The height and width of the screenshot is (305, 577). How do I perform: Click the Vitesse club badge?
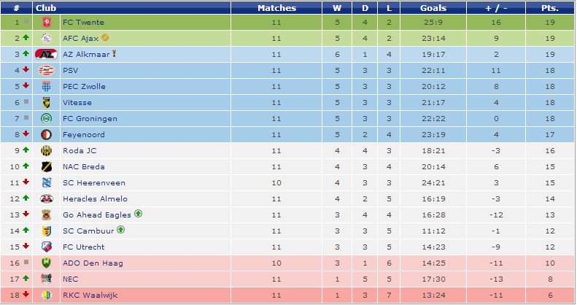click(46, 103)
